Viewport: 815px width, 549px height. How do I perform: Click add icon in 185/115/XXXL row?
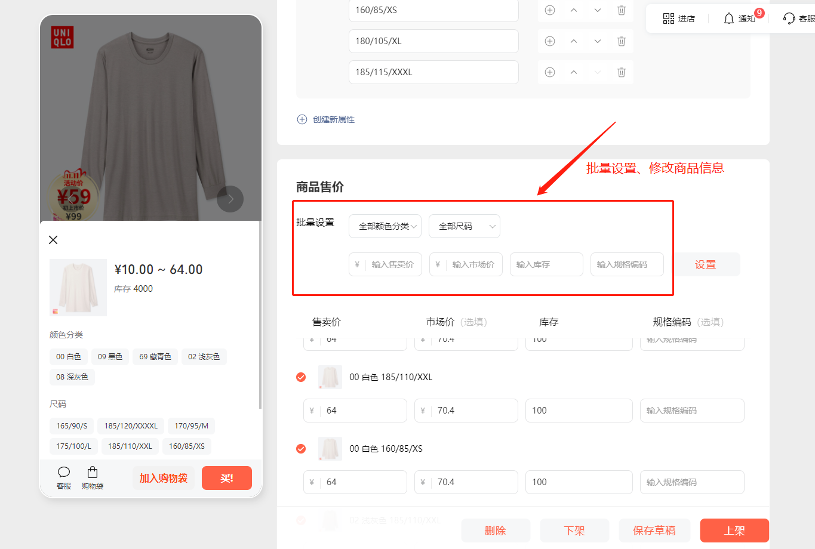[x=550, y=72]
